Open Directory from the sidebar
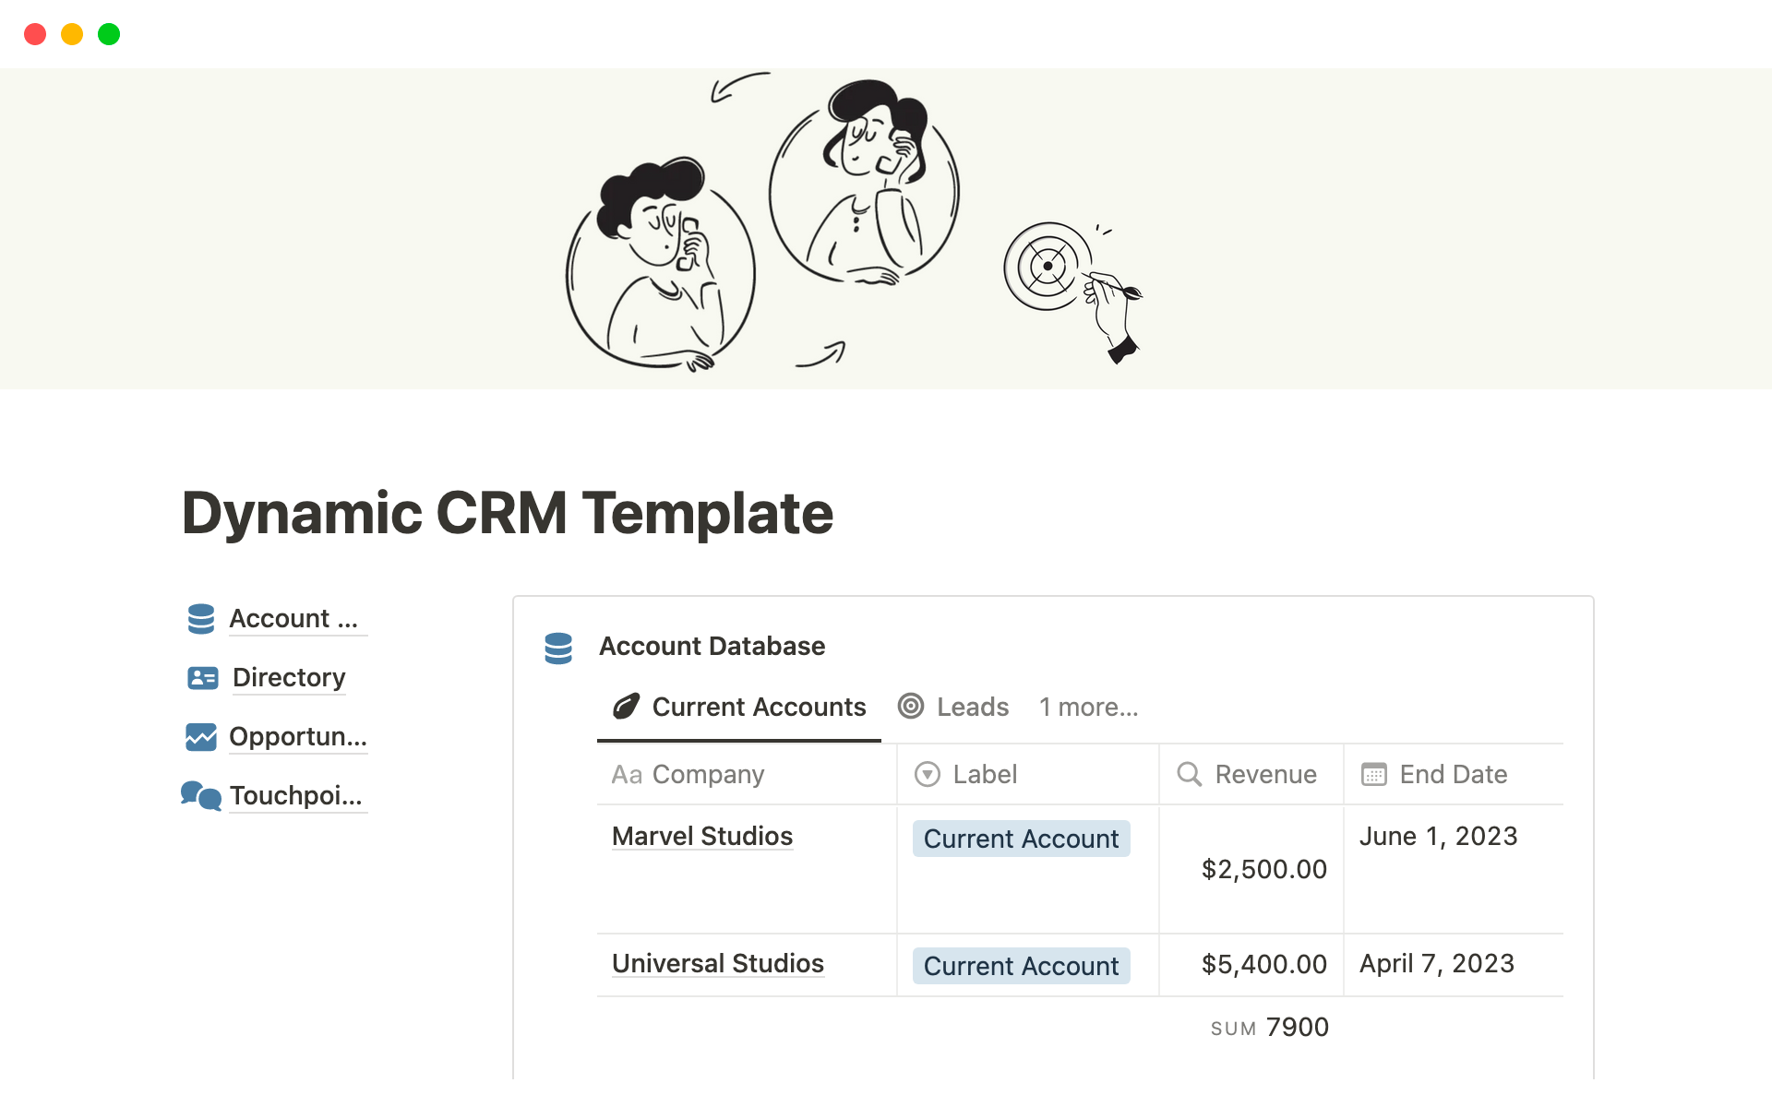Screen dimensions: 1772x1107 click(288, 677)
